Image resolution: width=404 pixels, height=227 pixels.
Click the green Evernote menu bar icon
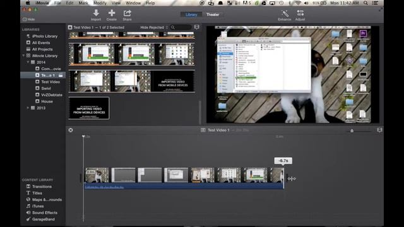point(257,3)
